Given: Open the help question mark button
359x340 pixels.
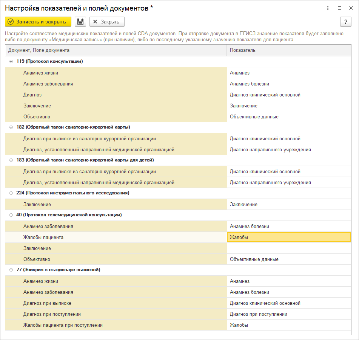Looking at the screenshot, I should click(x=345, y=22).
